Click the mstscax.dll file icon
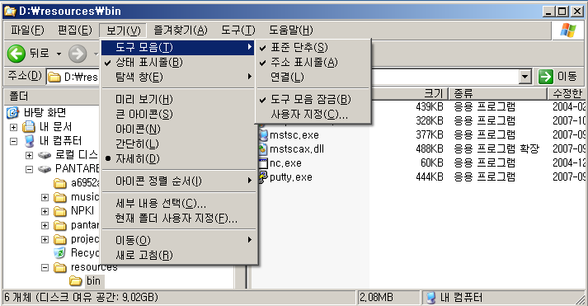Image resolution: width=588 pixels, height=306 pixels. pyautogui.click(x=263, y=148)
